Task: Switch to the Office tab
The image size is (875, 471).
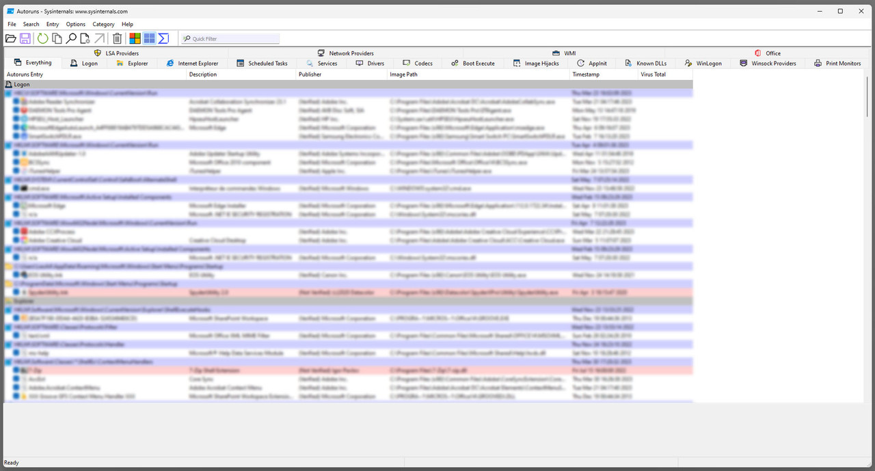Action: pos(767,53)
